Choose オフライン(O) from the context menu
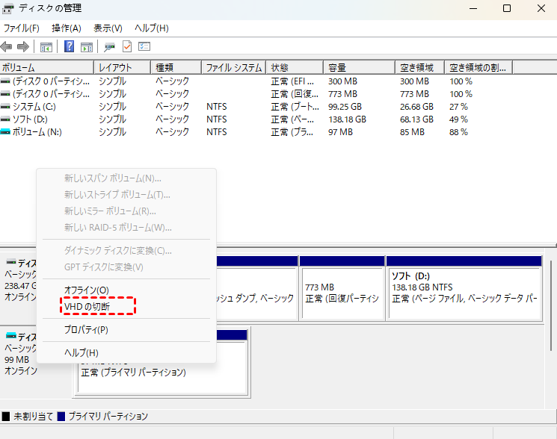 [86, 290]
